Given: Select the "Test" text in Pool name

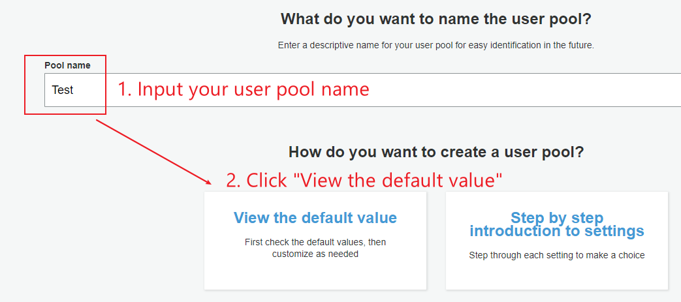Looking at the screenshot, I should click(63, 90).
